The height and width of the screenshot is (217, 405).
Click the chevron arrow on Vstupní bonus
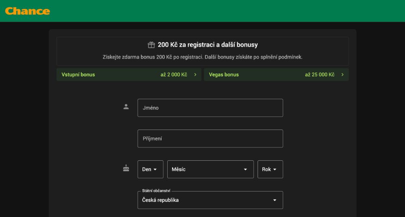[x=195, y=74]
